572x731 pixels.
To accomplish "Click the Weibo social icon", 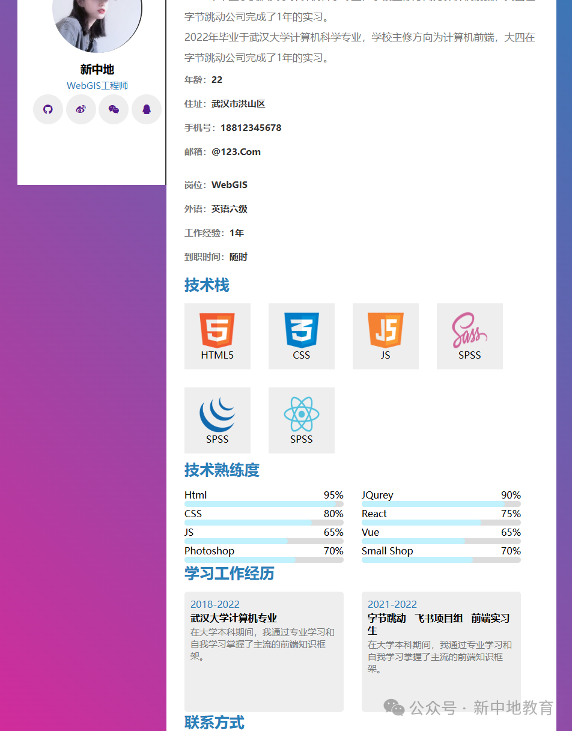I will point(81,109).
